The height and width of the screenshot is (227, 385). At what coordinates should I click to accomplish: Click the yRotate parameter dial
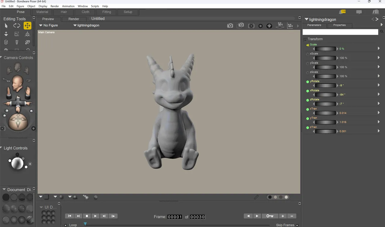[x=325, y=85]
